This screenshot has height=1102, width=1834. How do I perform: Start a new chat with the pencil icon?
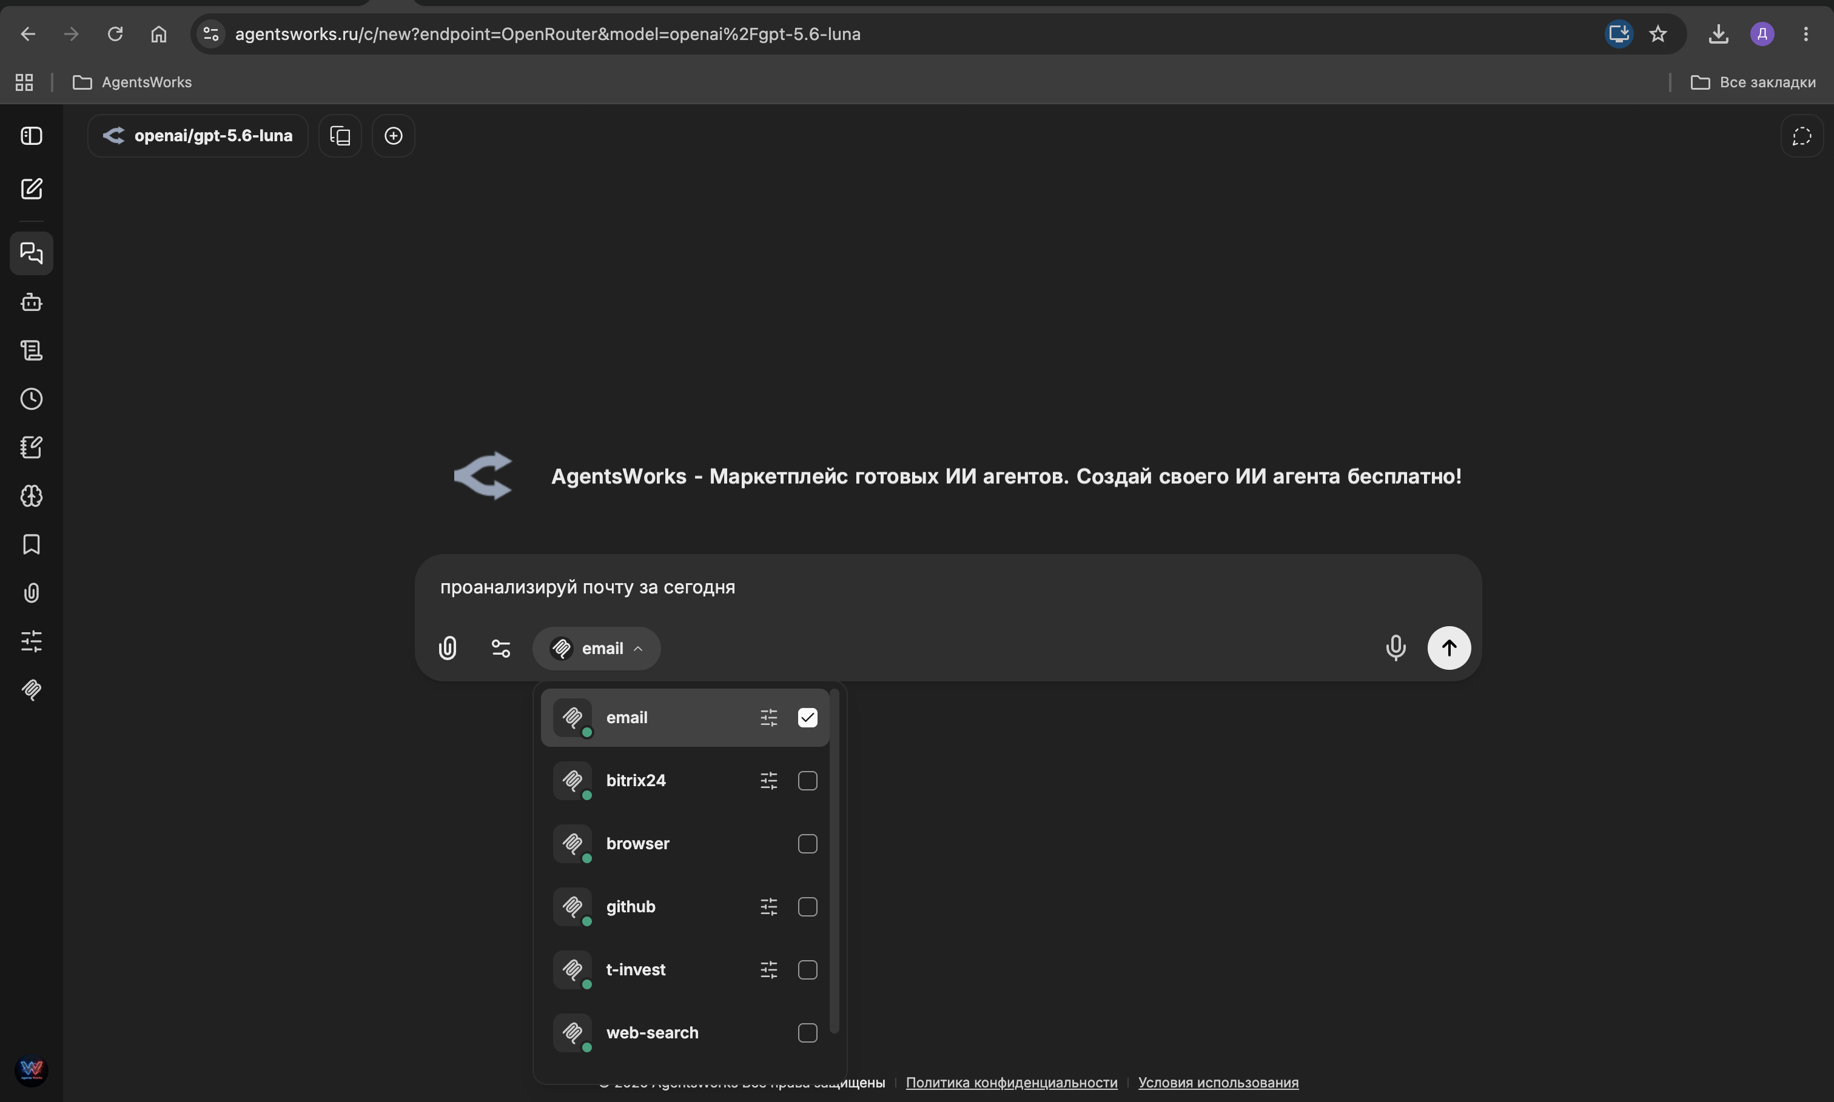(31, 189)
